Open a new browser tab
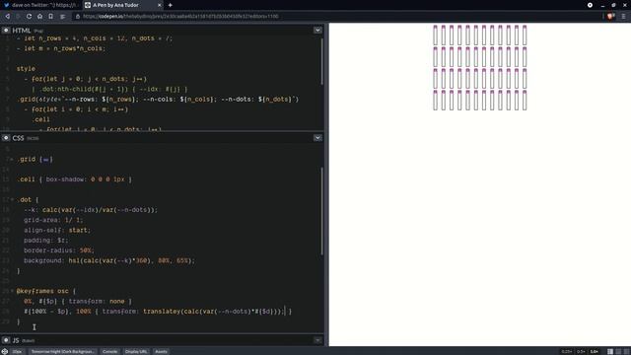 click(171, 5)
